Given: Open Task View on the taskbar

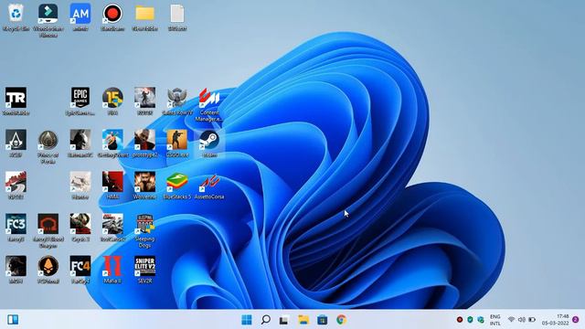Looking at the screenshot, I should click(x=284, y=320).
